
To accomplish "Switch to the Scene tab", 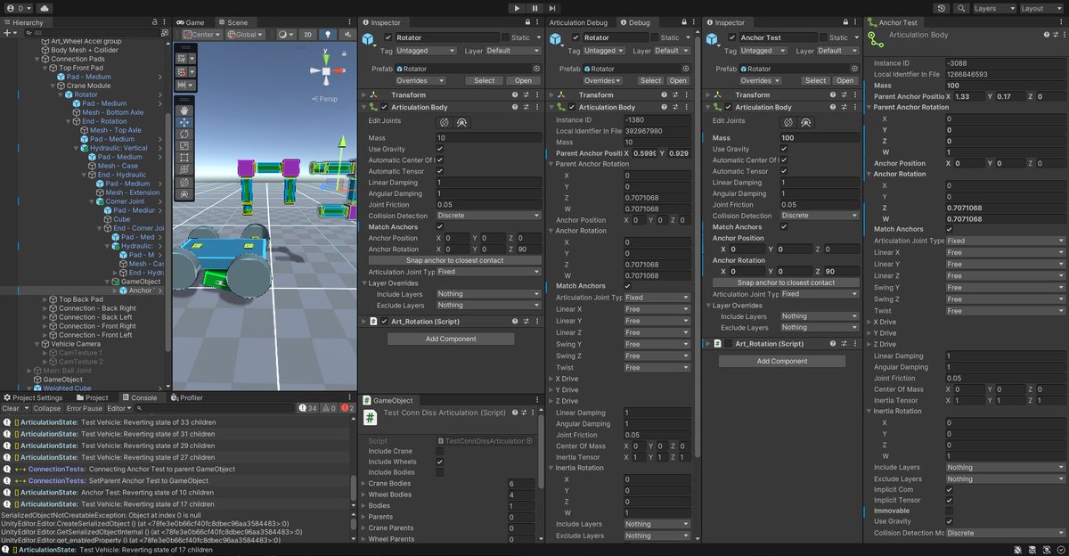I will tap(233, 21).
